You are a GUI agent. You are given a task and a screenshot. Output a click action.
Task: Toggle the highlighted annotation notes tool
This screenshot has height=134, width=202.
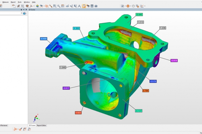click(x=84, y=6)
